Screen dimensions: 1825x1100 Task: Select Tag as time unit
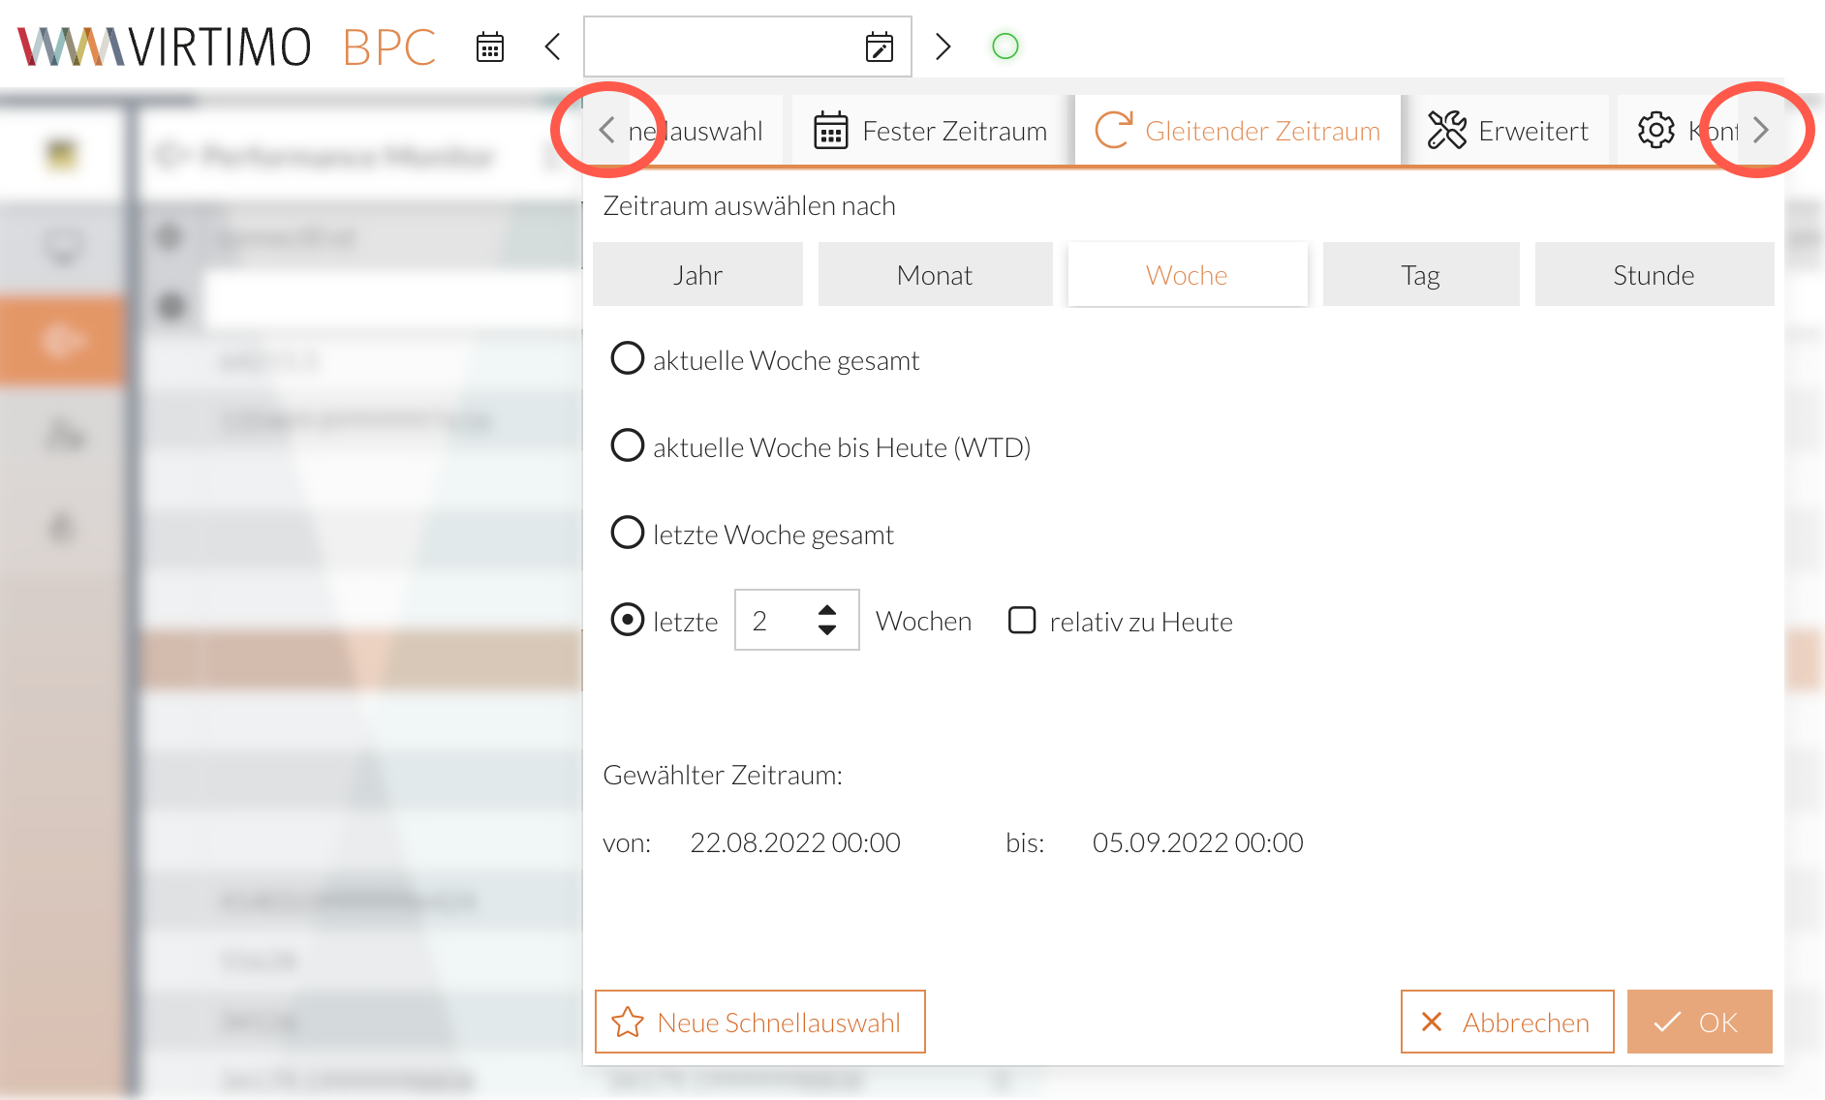(1420, 275)
